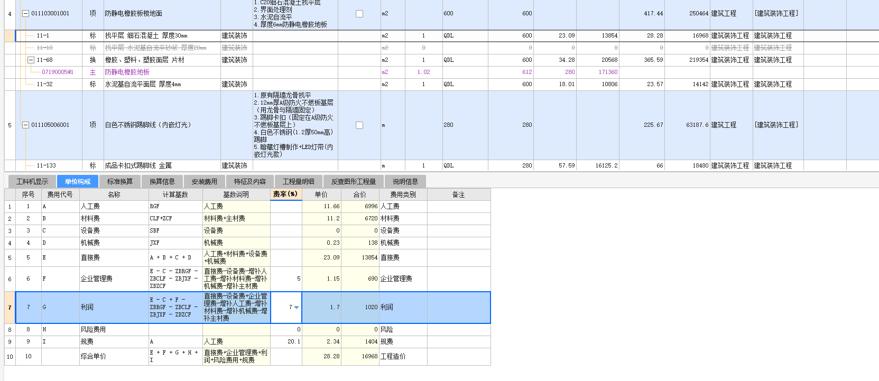Image resolution: width=879 pixels, height=381 pixels.
Task: Click the 250464 total for item 4
Action: [x=687, y=14]
